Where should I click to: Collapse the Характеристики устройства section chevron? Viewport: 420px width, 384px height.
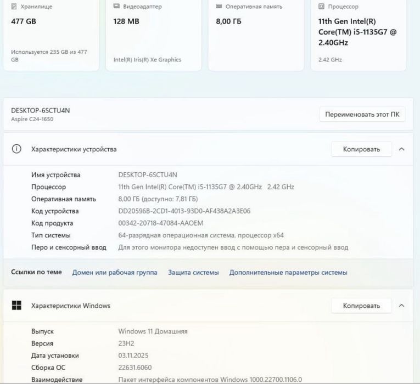click(401, 149)
